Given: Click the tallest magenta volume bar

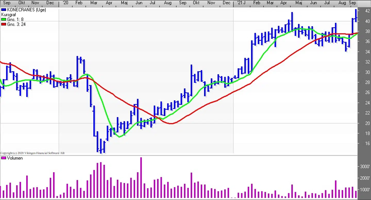Looking at the screenshot, I should (x=141, y=178).
